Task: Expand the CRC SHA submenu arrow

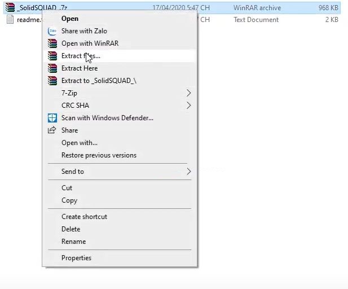Action: [188, 106]
